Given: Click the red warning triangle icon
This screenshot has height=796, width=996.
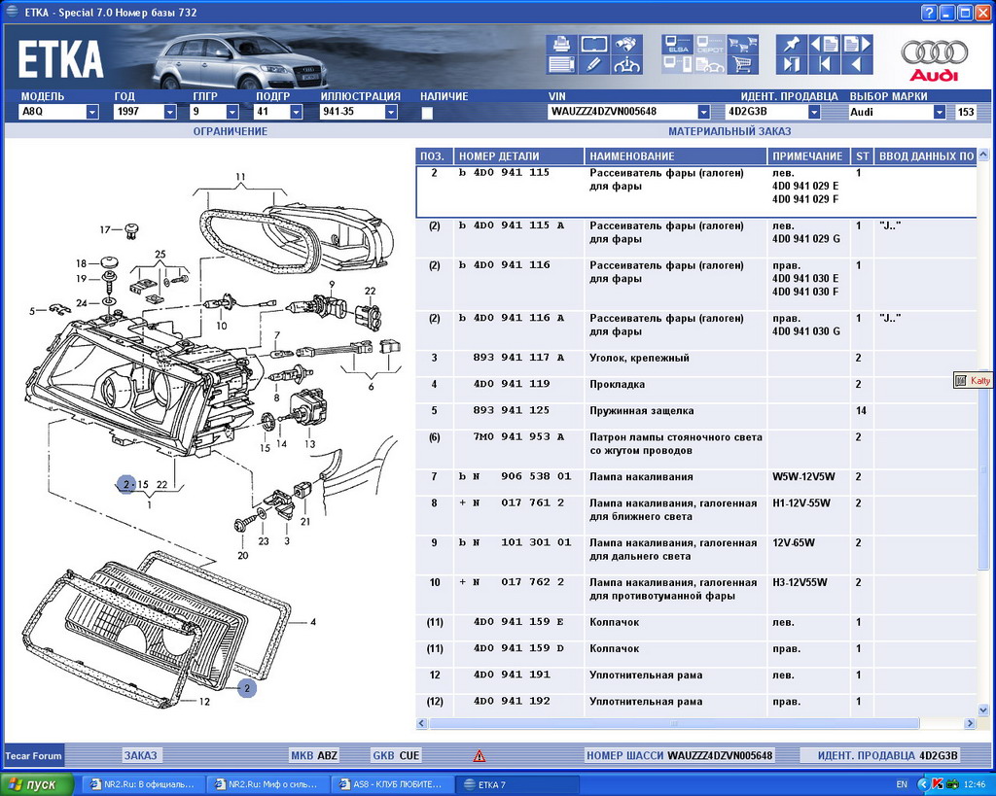Looking at the screenshot, I should pyautogui.click(x=479, y=756).
